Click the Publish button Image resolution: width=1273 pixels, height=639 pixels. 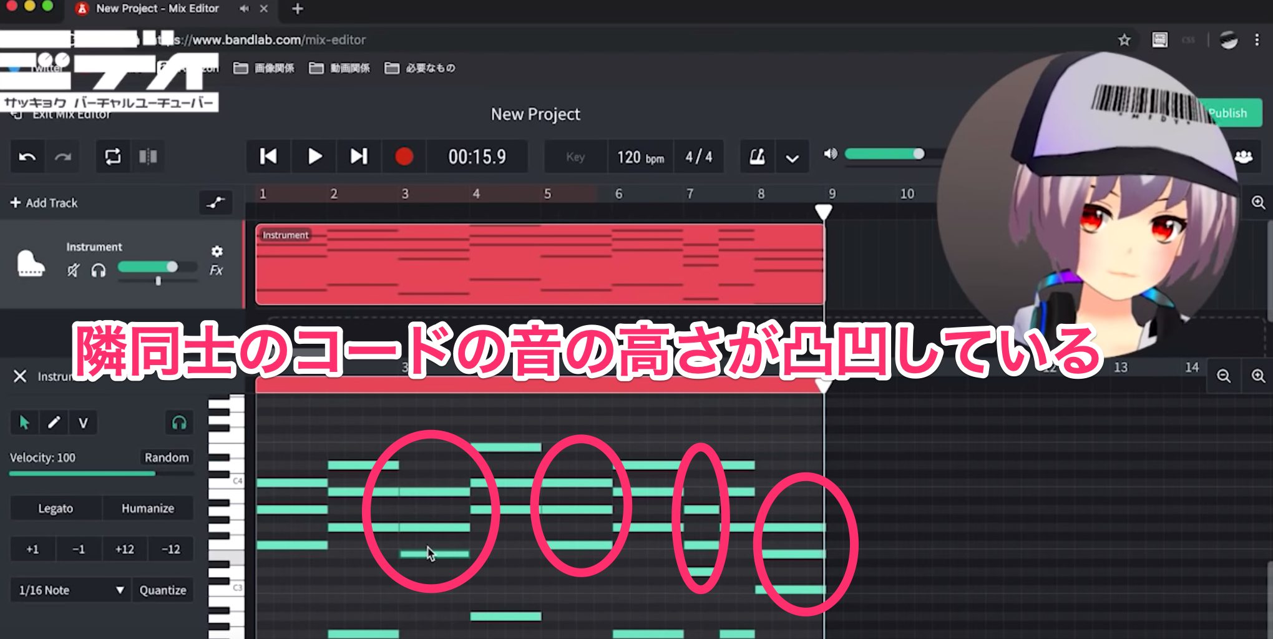coord(1228,113)
